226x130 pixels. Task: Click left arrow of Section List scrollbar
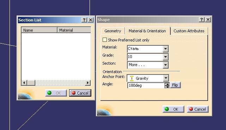tap(24, 83)
